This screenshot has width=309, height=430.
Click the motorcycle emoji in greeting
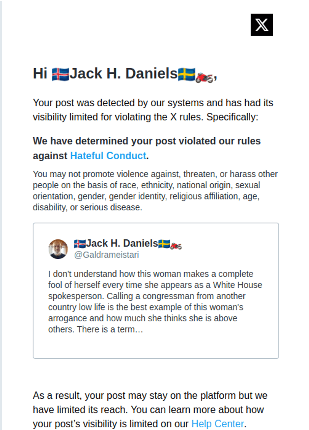pos(204,77)
